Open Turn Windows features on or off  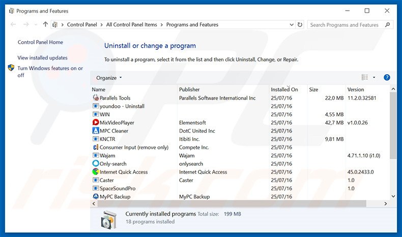(50, 72)
